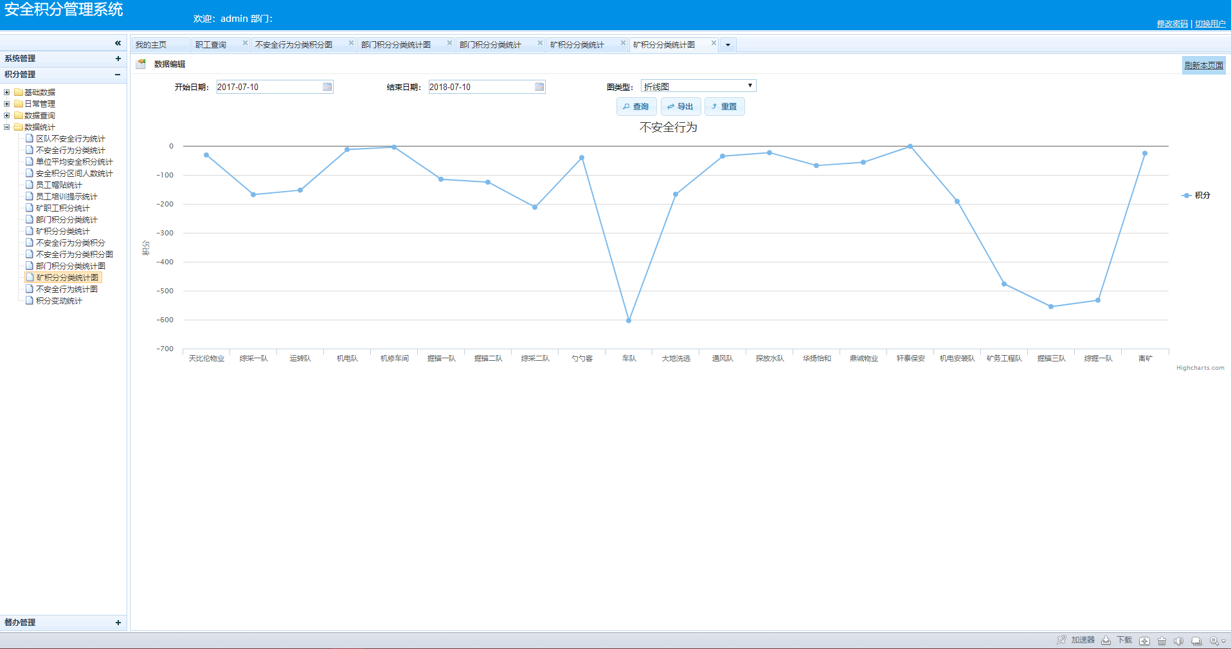The height and width of the screenshot is (649, 1231).
Task: Open the tab overflow dropdown arrow
Action: pos(728,45)
